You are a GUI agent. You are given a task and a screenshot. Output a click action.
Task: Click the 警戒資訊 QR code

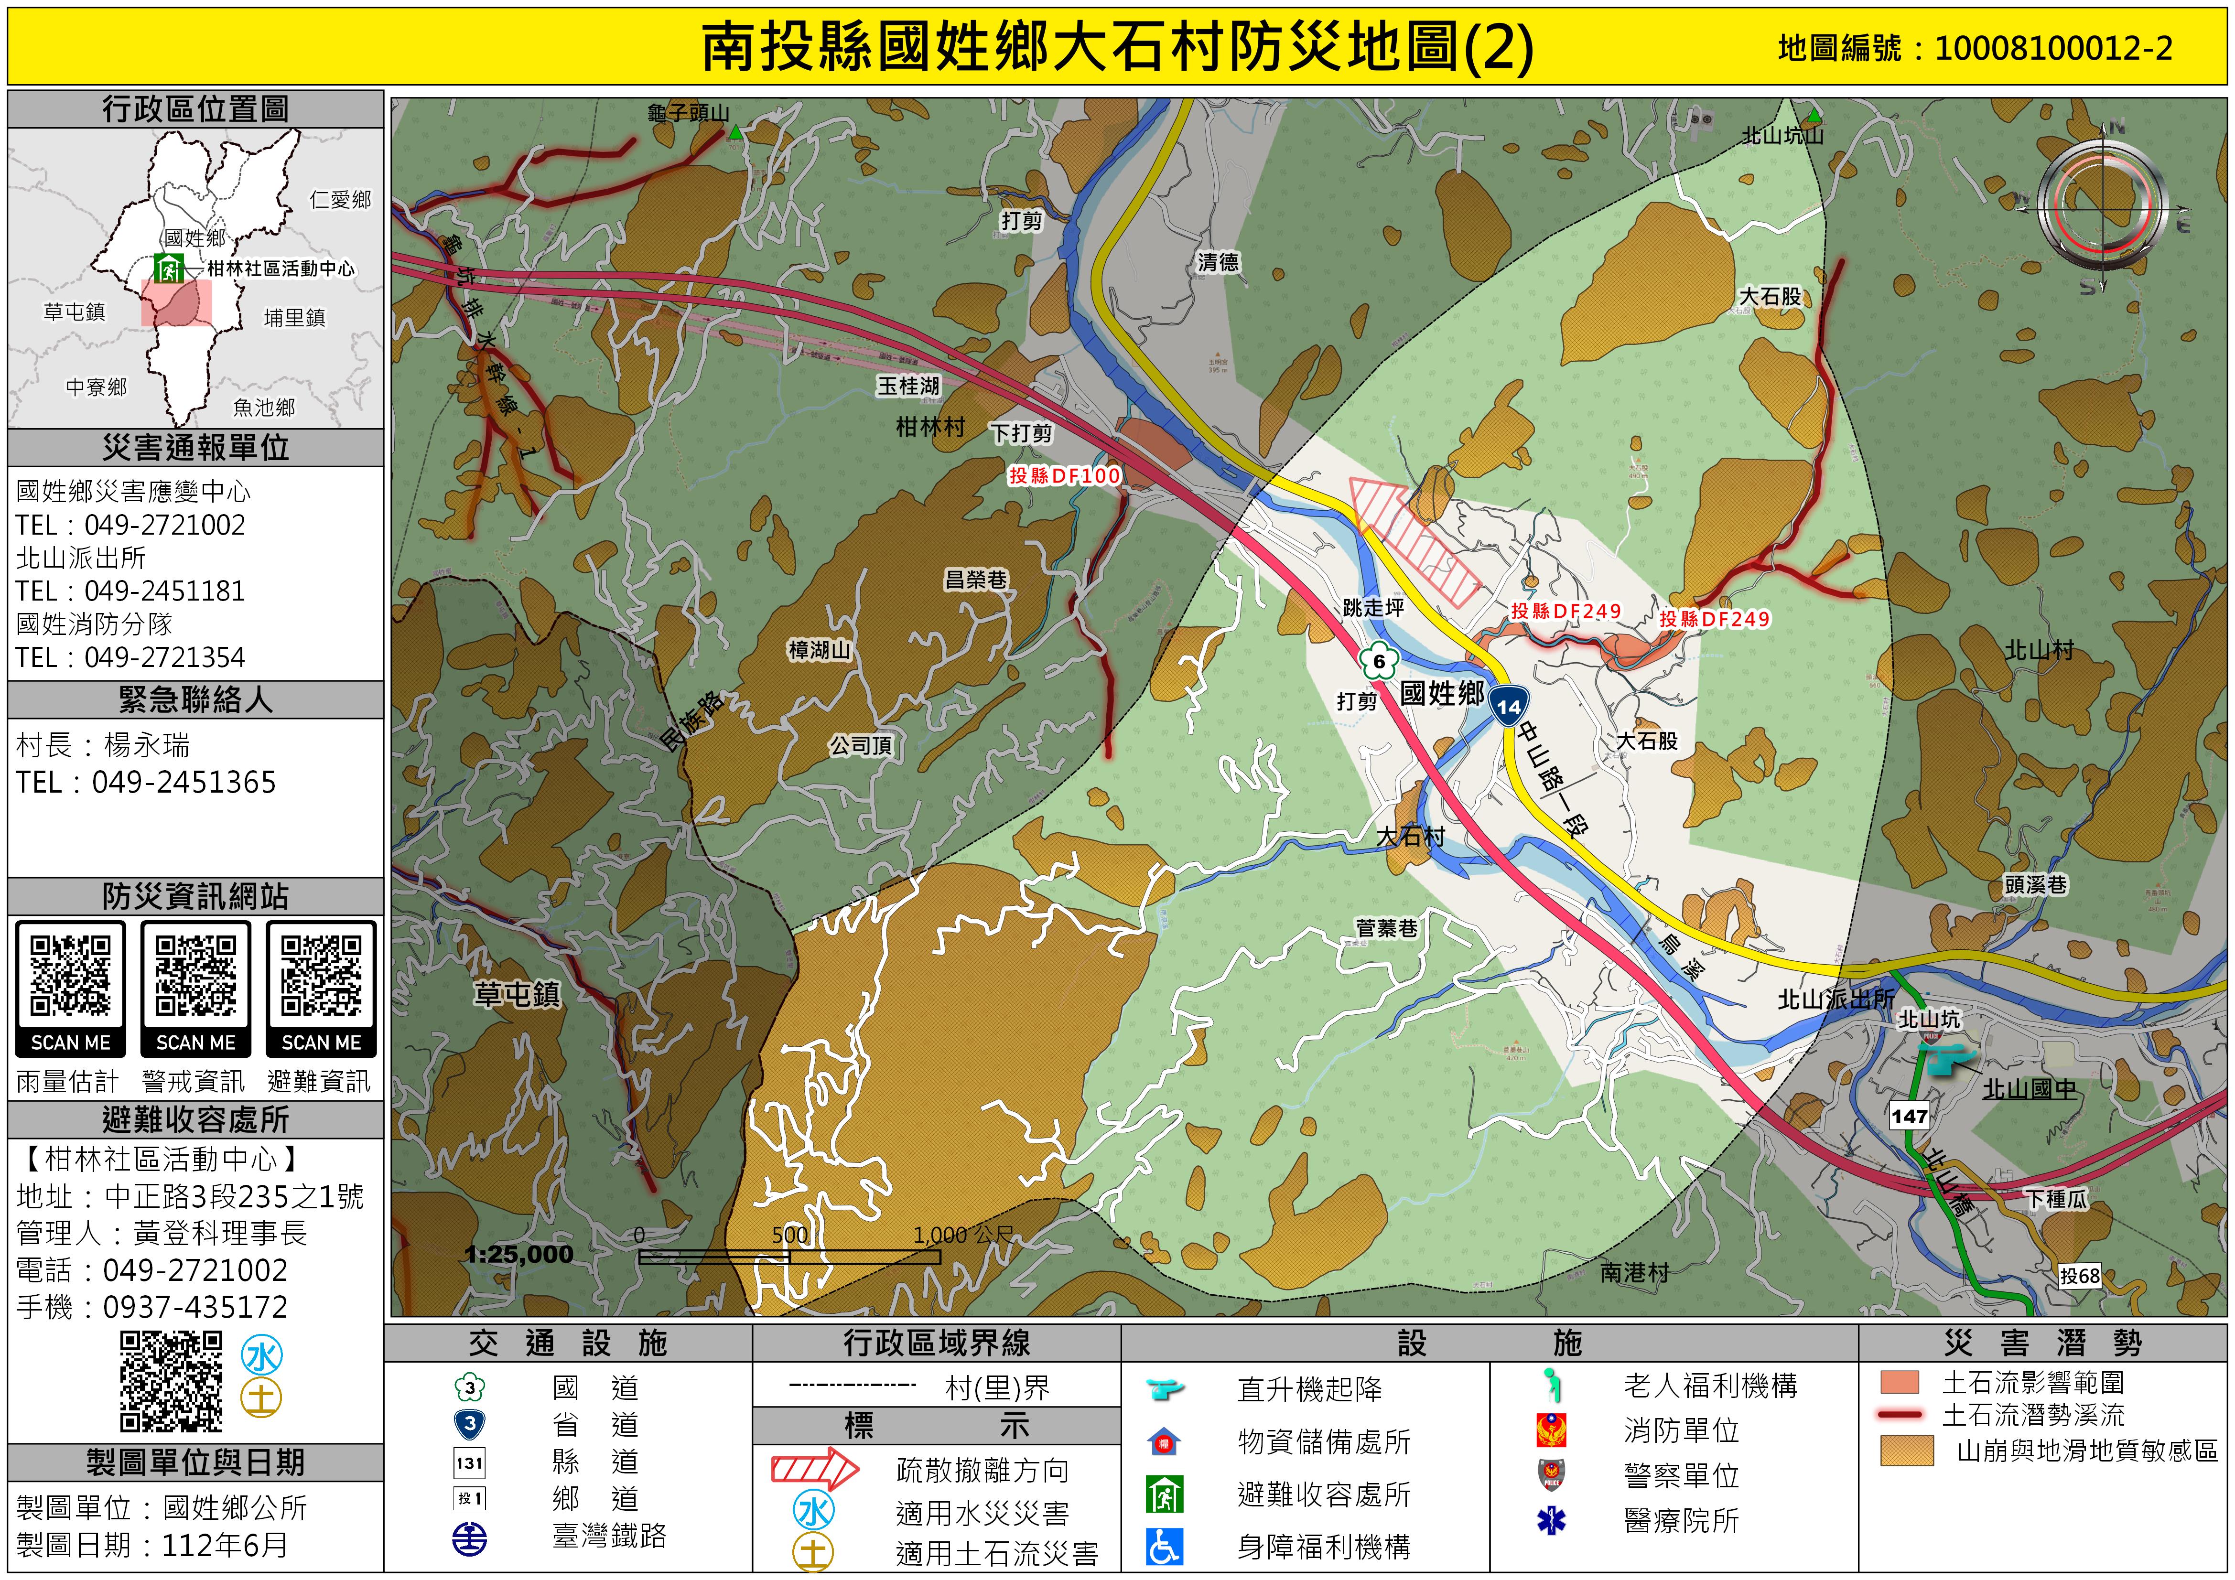point(195,976)
